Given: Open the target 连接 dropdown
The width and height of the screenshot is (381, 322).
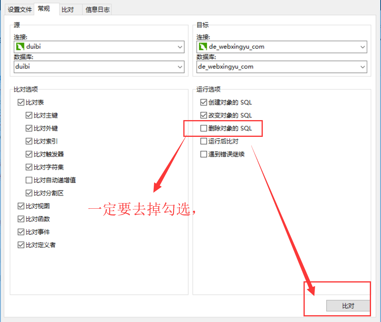Looking at the screenshot, I should pos(363,47).
